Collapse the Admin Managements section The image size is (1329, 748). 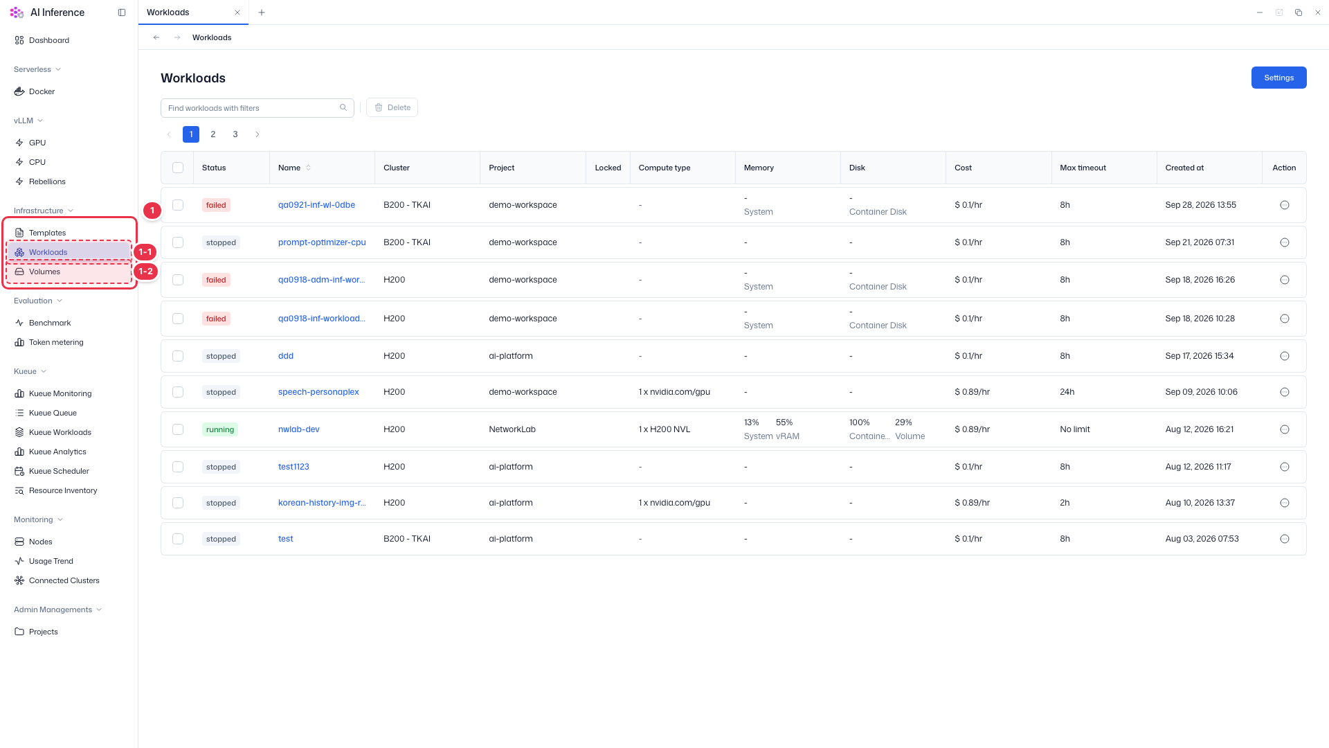(x=58, y=609)
